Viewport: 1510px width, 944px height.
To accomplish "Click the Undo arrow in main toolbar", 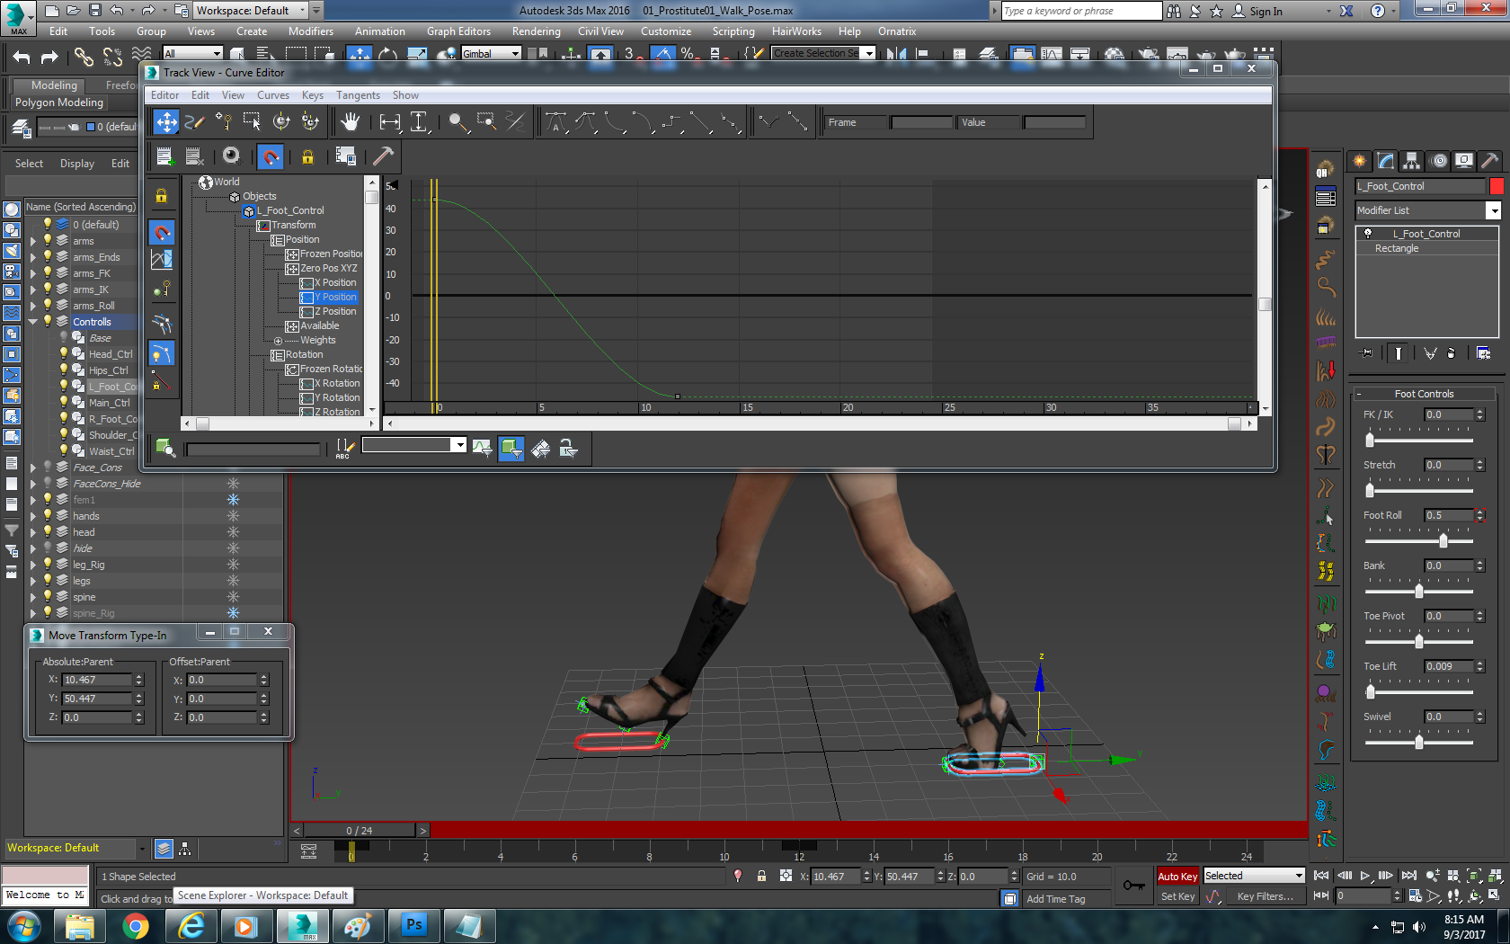I will click(x=22, y=57).
